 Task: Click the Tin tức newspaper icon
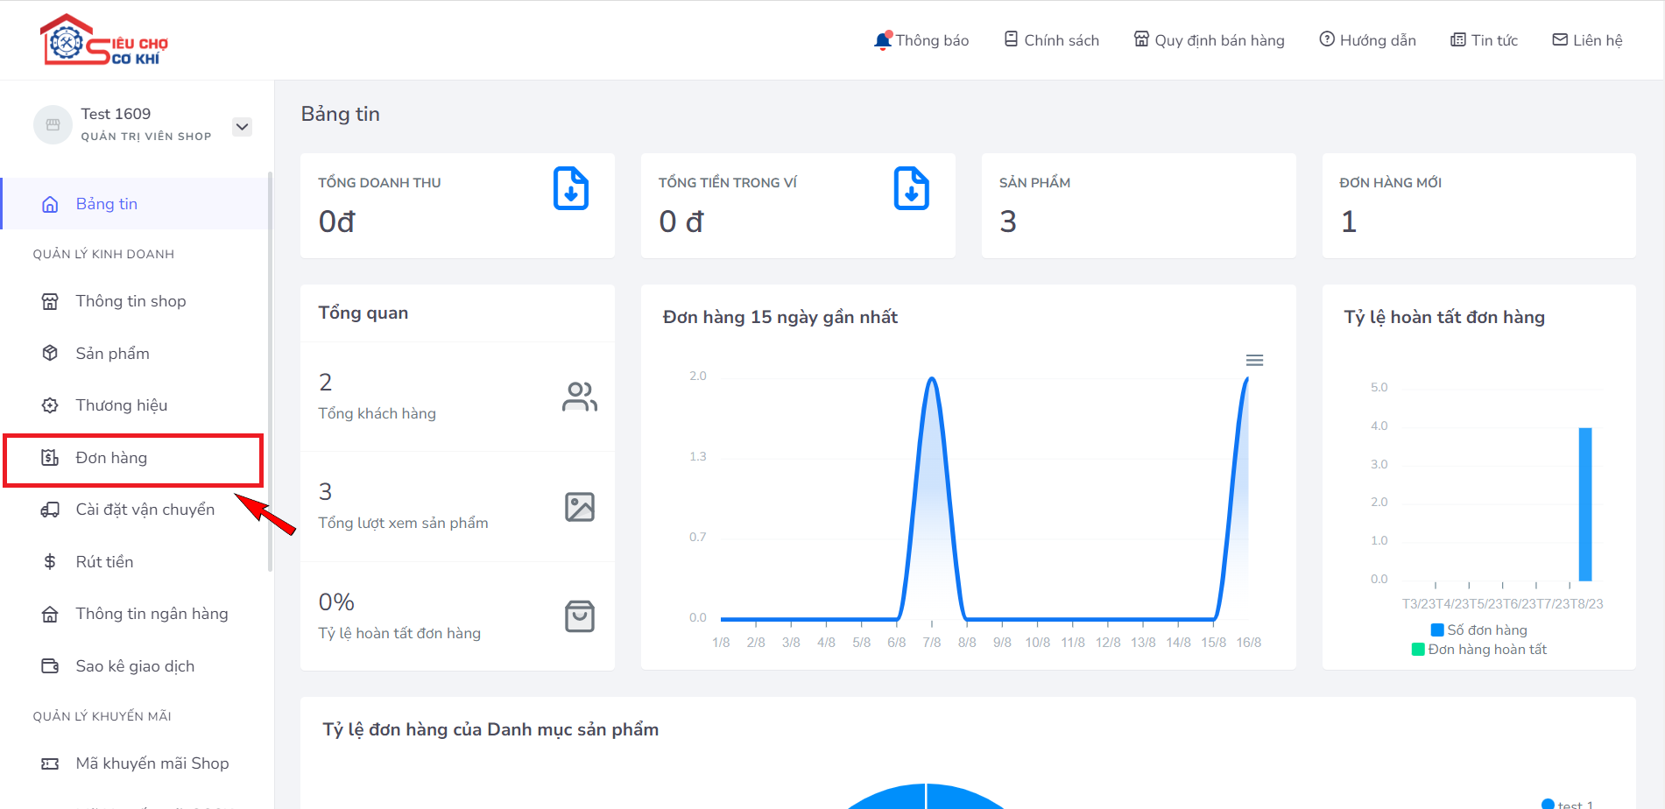click(1458, 39)
